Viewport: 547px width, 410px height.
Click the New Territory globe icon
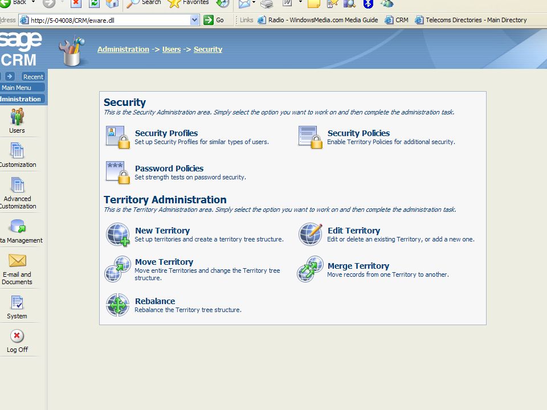click(118, 235)
